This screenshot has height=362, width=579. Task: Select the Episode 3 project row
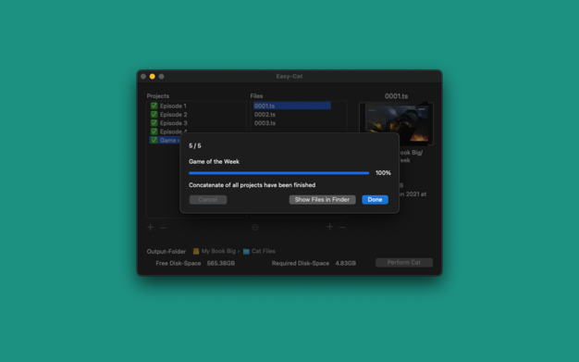click(x=196, y=123)
